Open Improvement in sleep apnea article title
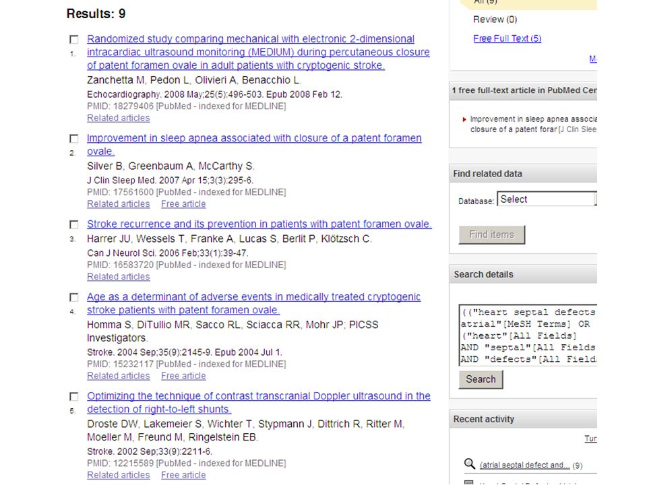This screenshot has height=485, width=647. point(254,144)
